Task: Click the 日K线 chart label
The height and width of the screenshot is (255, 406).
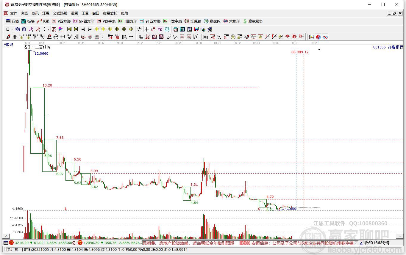Action: (8, 45)
